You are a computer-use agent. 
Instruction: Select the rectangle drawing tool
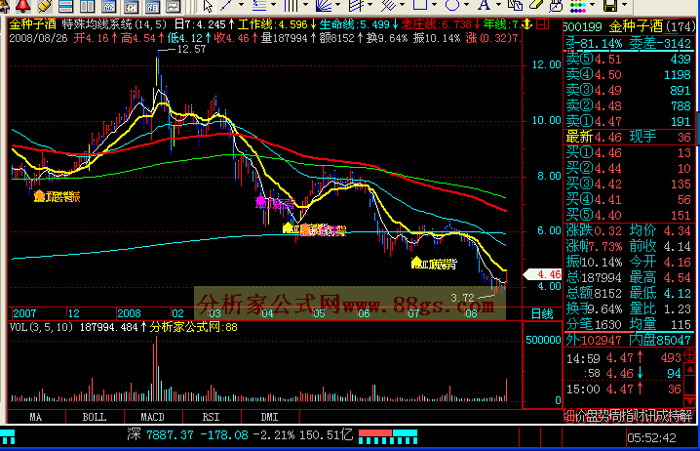pyautogui.click(x=420, y=5)
